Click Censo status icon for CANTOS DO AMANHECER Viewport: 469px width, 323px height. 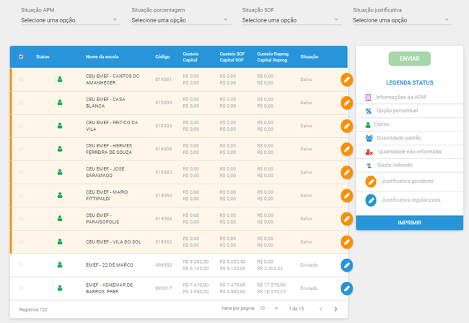pyautogui.click(x=60, y=79)
